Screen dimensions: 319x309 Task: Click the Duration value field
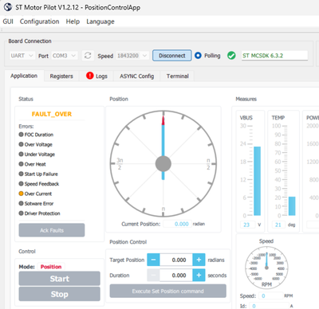tap(176, 276)
